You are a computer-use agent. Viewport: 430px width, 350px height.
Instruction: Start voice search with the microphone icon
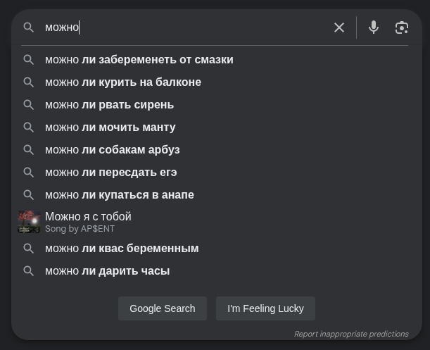[374, 27]
